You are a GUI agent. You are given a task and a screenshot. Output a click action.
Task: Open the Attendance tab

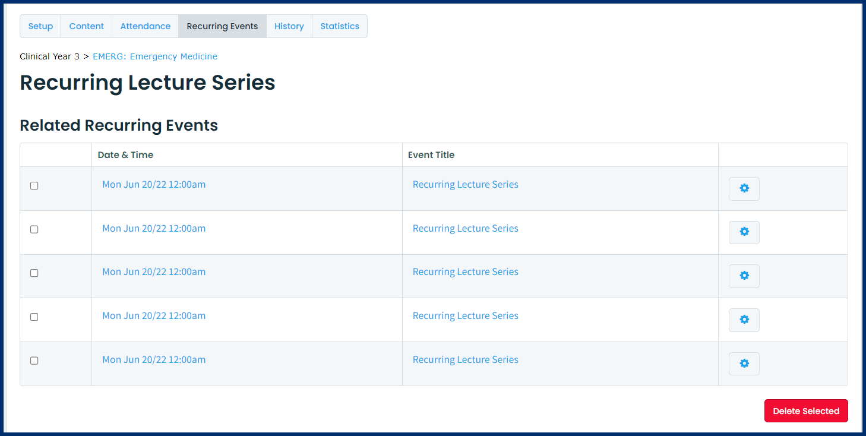145,26
